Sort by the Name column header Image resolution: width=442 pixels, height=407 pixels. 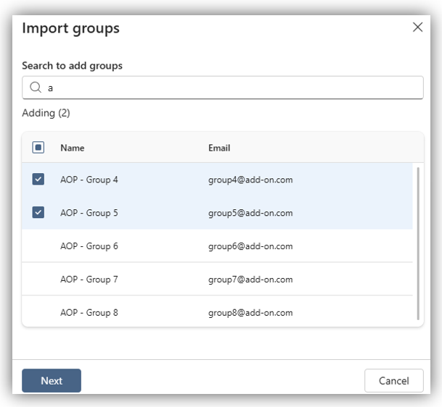pyautogui.click(x=73, y=148)
